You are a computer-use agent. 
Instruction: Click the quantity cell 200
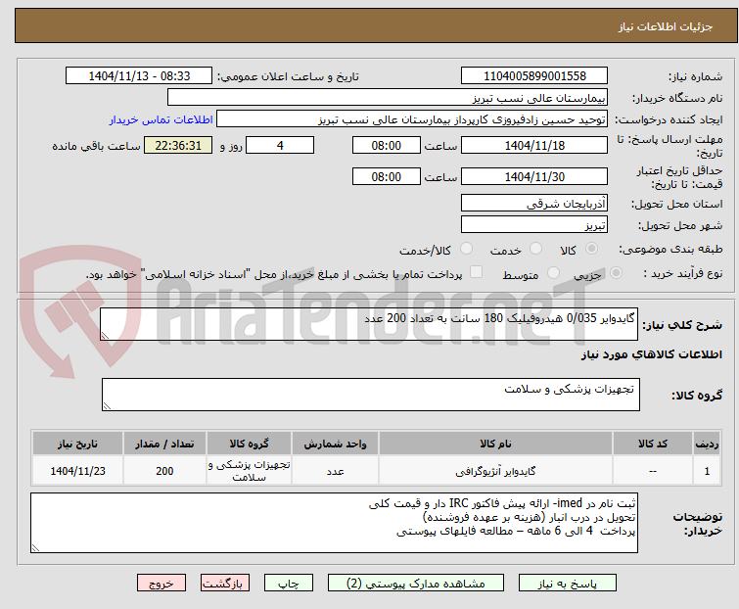164,471
